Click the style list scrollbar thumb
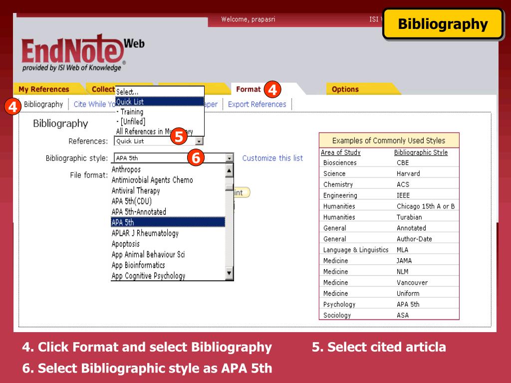 point(230,187)
